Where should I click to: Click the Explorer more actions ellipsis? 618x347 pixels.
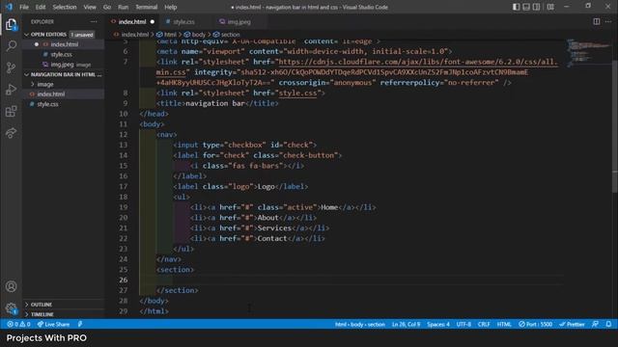pos(94,21)
